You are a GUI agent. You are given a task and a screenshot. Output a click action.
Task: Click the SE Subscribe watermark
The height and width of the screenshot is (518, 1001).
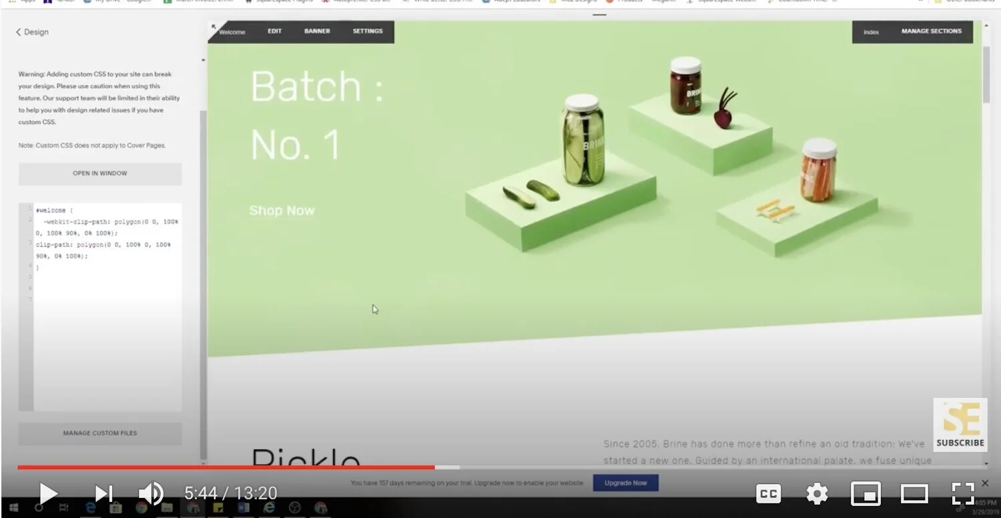coord(960,425)
